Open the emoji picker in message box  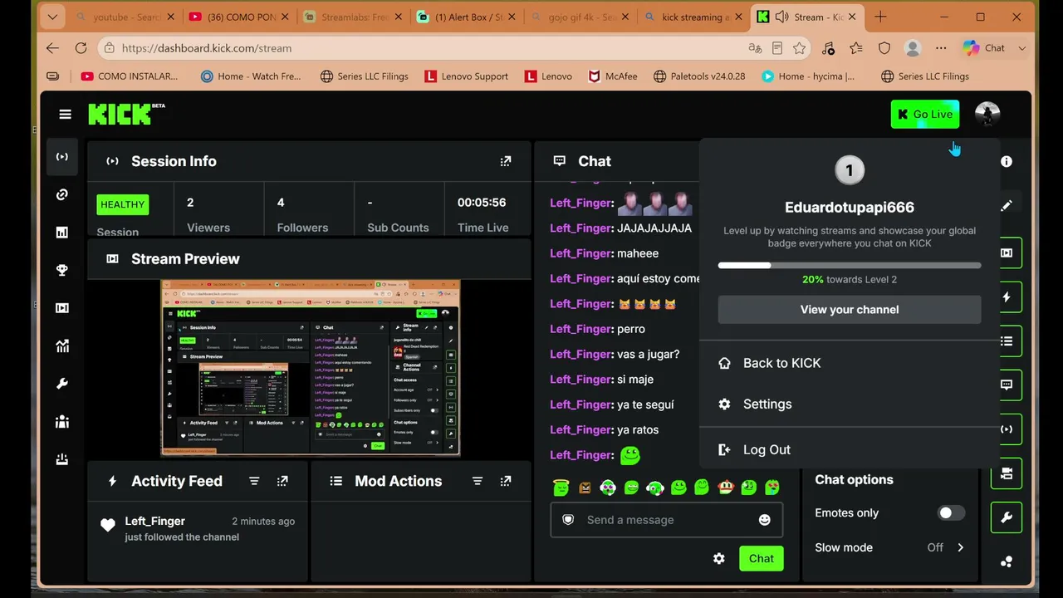tap(764, 520)
